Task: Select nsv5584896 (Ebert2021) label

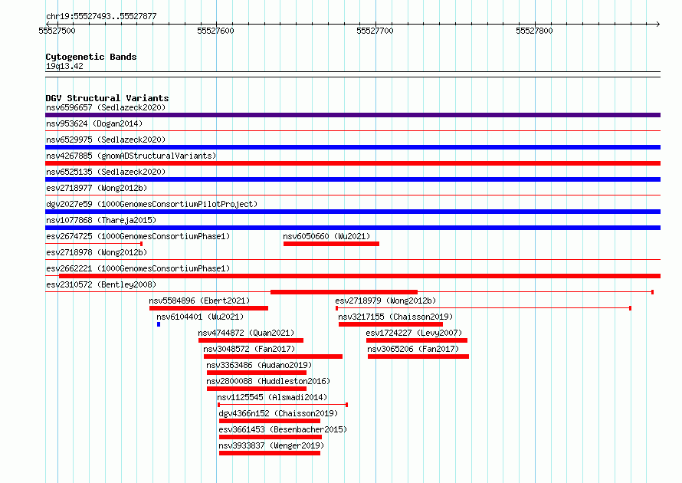Action: point(199,301)
